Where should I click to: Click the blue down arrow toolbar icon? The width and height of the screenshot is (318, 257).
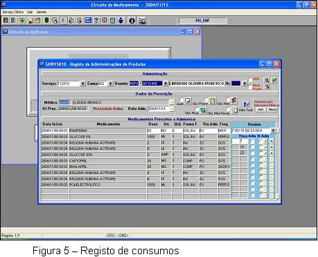(63, 21)
